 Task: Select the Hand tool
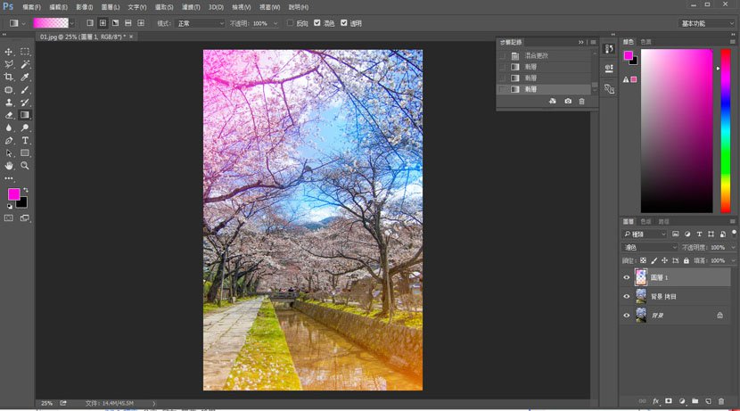coord(9,166)
